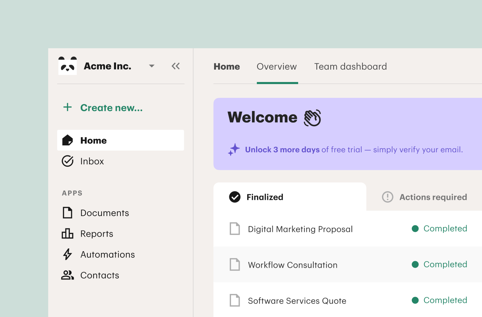
Task: Open Documents app in sidebar
Action: pos(105,213)
